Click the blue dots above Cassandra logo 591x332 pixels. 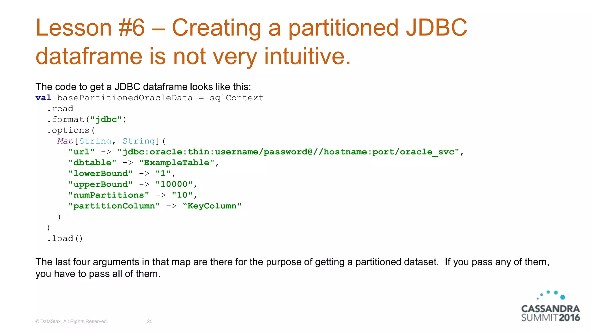(x=552, y=295)
